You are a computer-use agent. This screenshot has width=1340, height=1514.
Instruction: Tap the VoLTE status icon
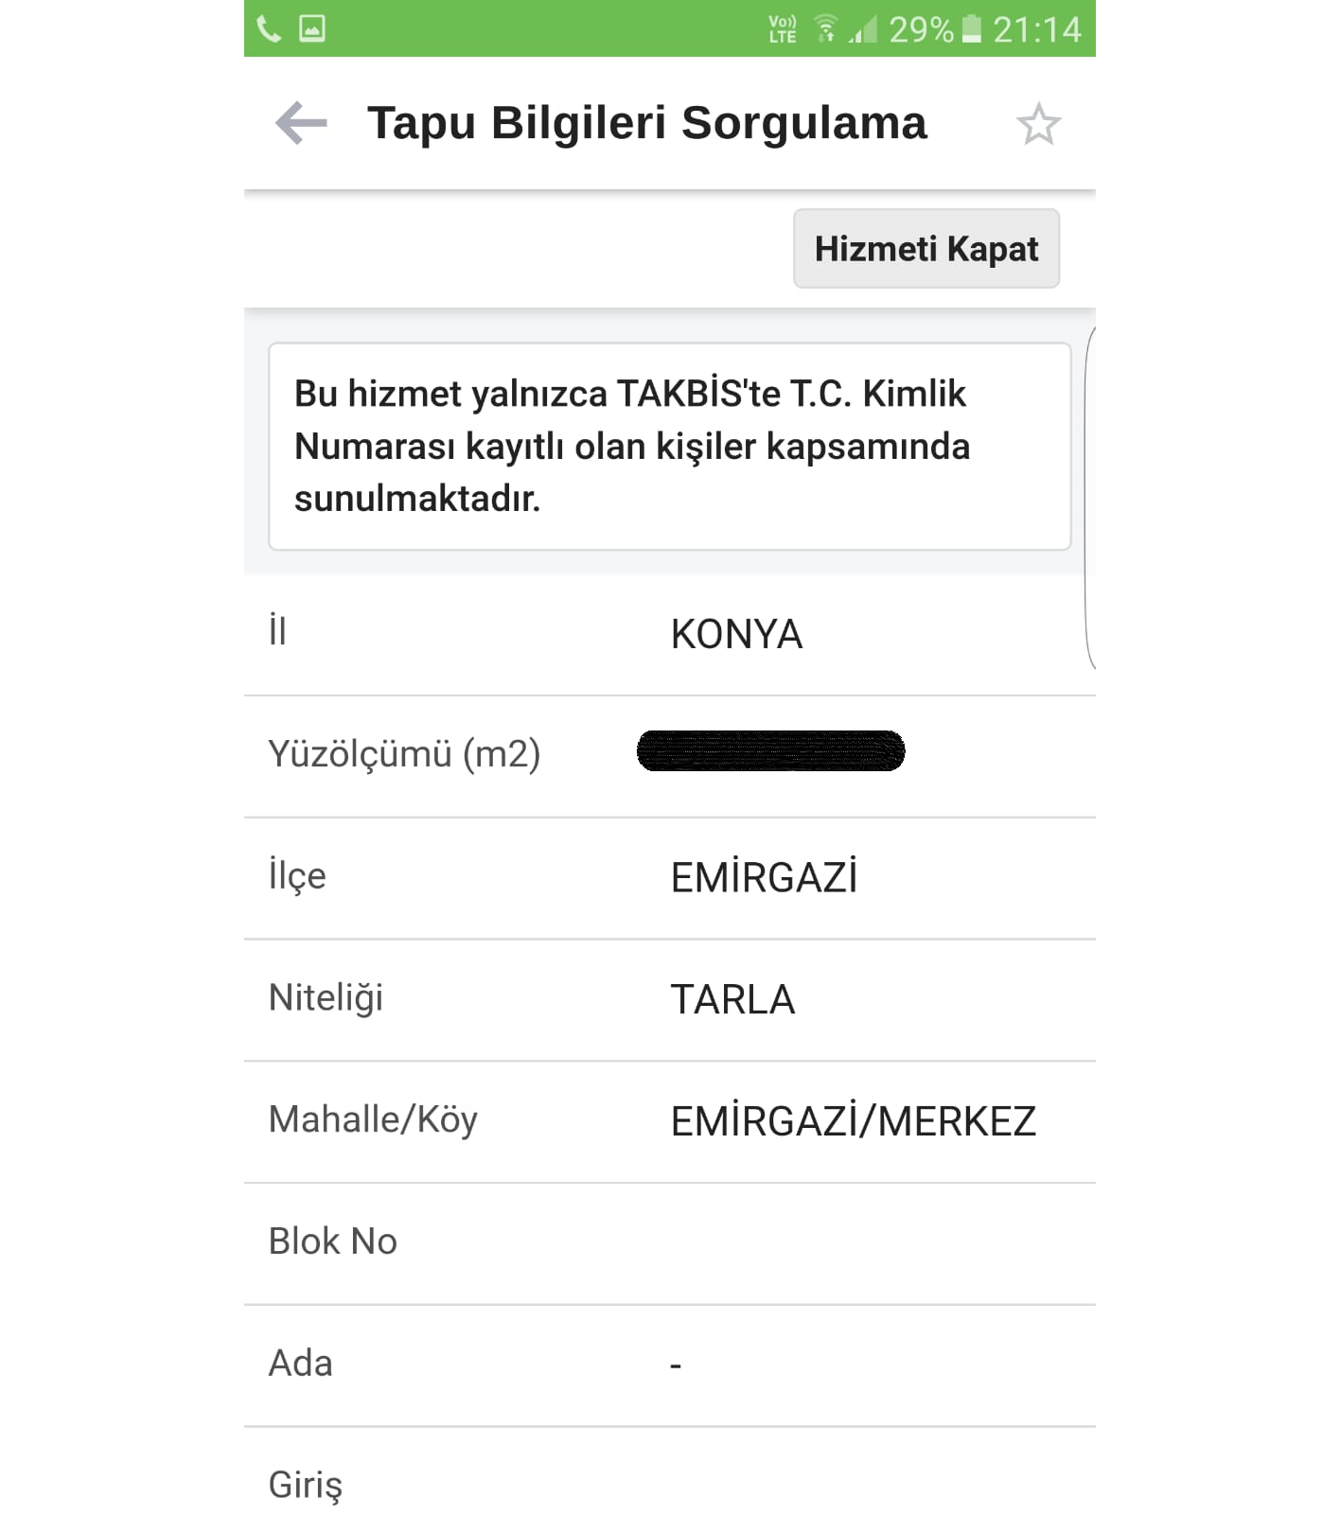pyautogui.click(x=783, y=29)
